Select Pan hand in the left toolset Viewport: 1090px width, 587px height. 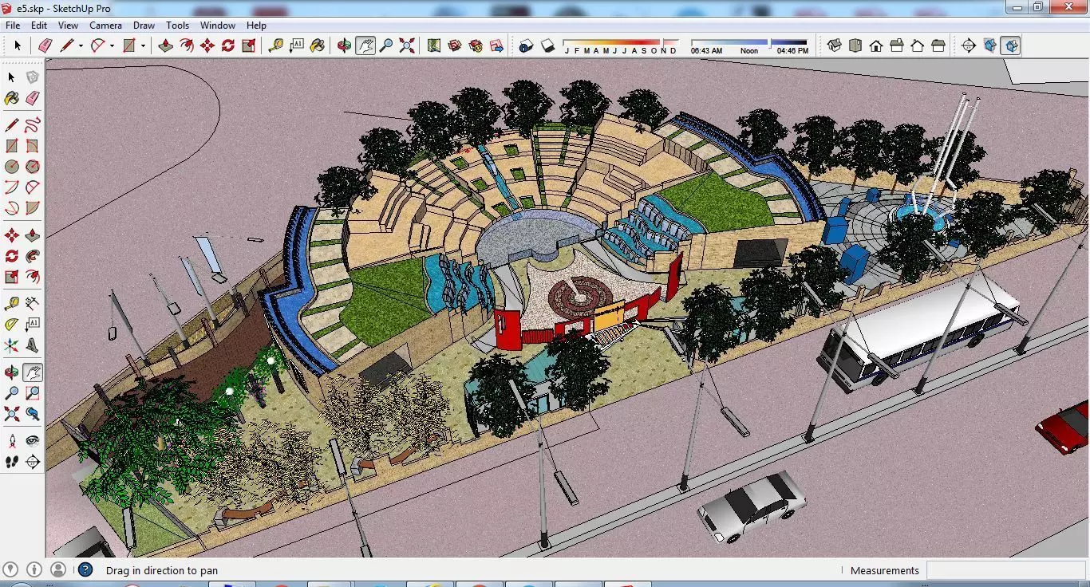pyautogui.click(x=32, y=372)
